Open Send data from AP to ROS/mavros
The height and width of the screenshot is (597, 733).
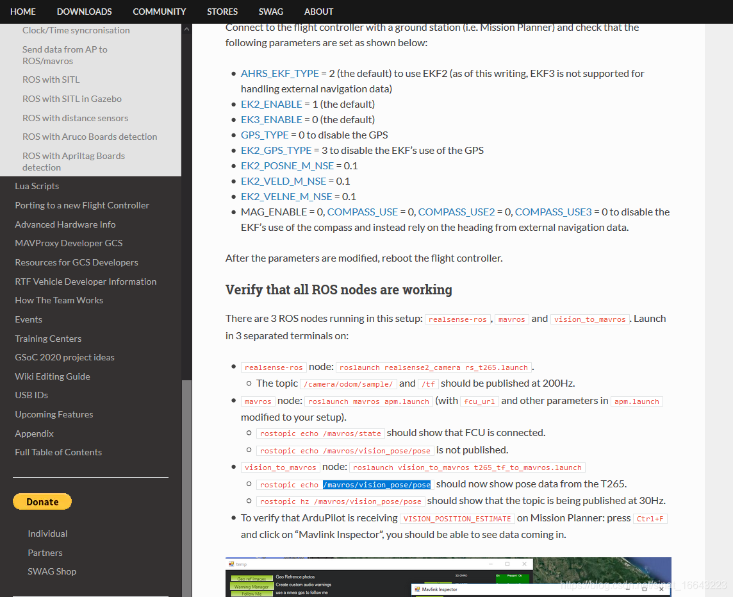click(65, 55)
